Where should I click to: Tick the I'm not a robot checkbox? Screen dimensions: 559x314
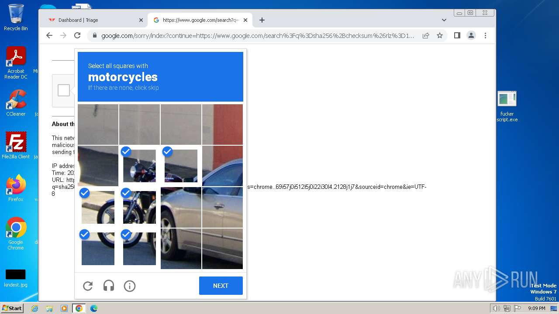pos(64,90)
